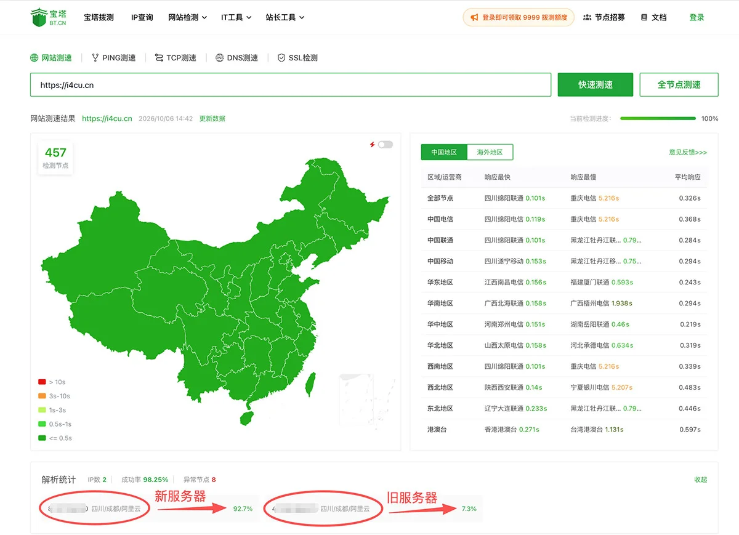
Task: Collapse the 解析统计 panel via 收起
Action: pos(700,480)
